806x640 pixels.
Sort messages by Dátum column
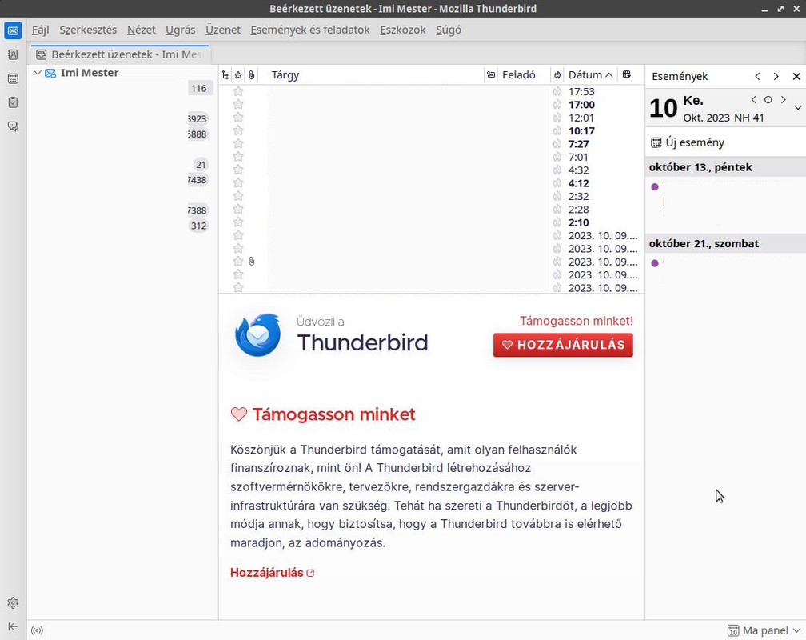click(x=591, y=75)
